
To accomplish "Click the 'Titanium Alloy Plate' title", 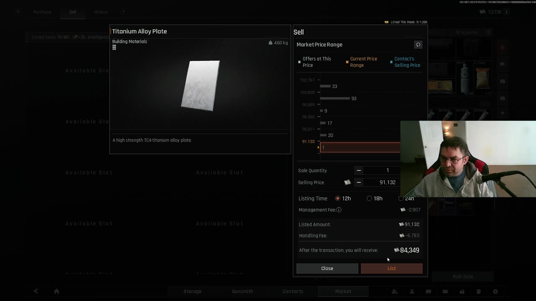I will [139, 31].
